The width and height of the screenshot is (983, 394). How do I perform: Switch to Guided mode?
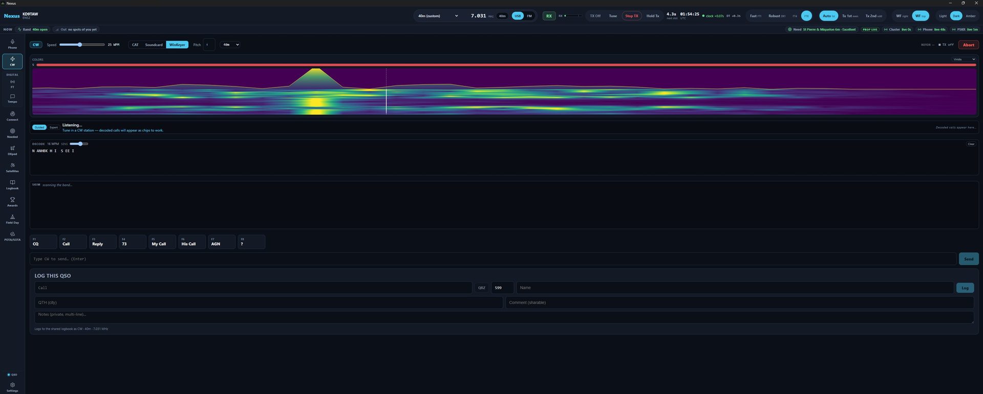(39, 127)
